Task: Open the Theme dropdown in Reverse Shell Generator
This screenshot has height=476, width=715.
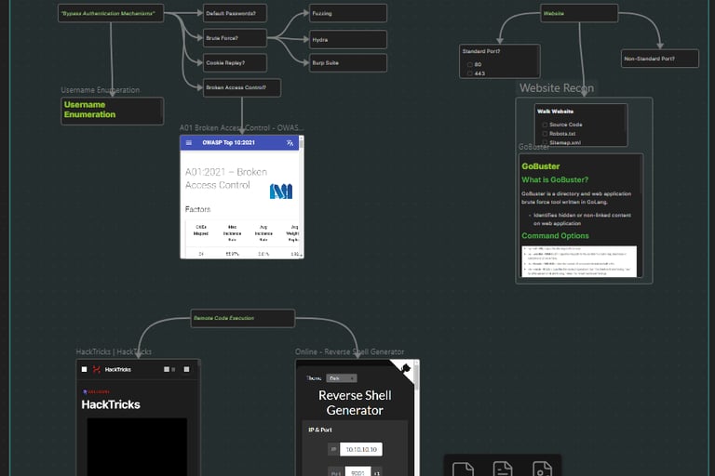Action: (x=342, y=378)
